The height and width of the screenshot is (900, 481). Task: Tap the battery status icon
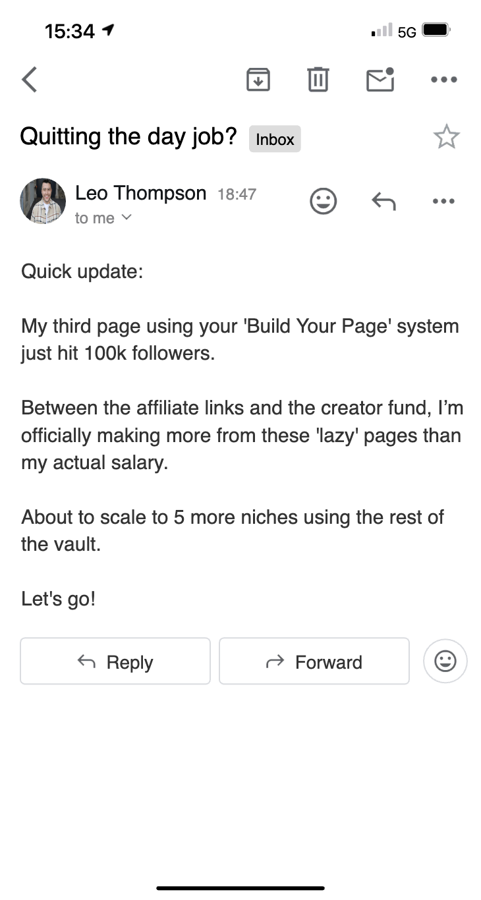[436, 30]
